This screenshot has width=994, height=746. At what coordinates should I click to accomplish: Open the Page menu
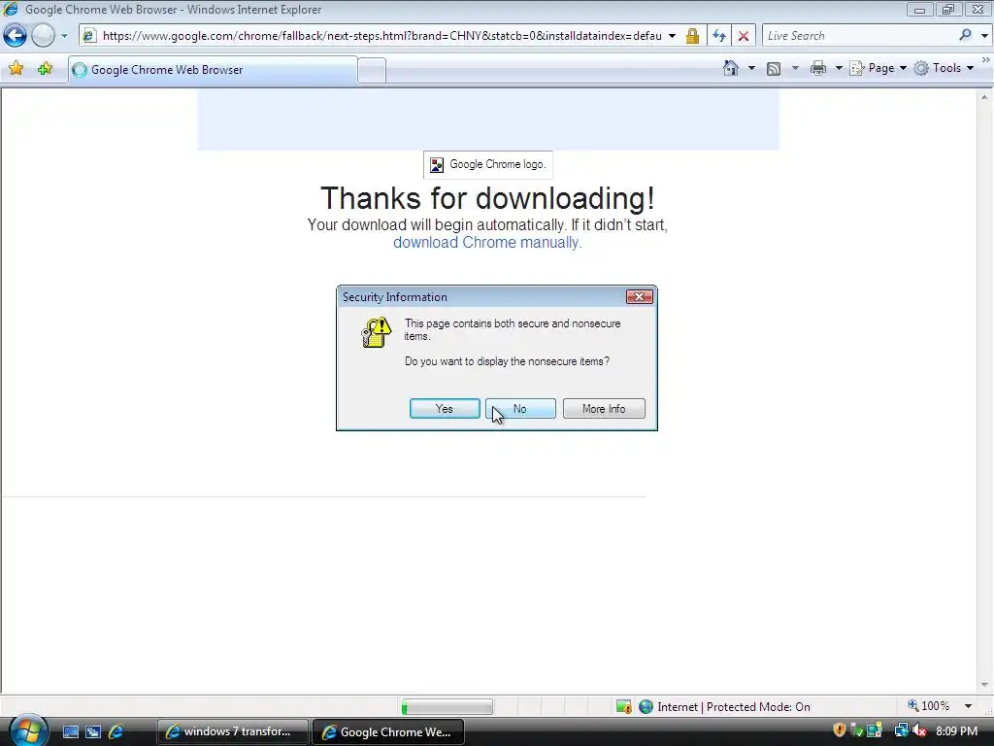coord(878,68)
